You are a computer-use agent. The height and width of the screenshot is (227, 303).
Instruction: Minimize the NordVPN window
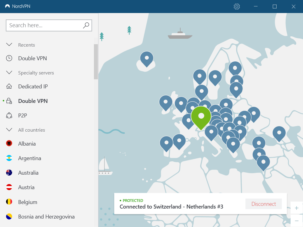coord(256,6)
